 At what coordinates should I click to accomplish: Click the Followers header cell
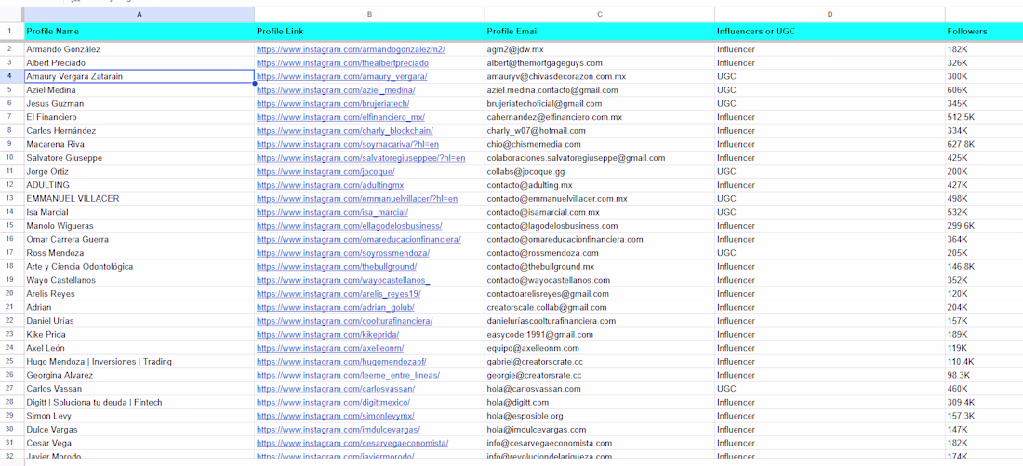tap(984, 31)
